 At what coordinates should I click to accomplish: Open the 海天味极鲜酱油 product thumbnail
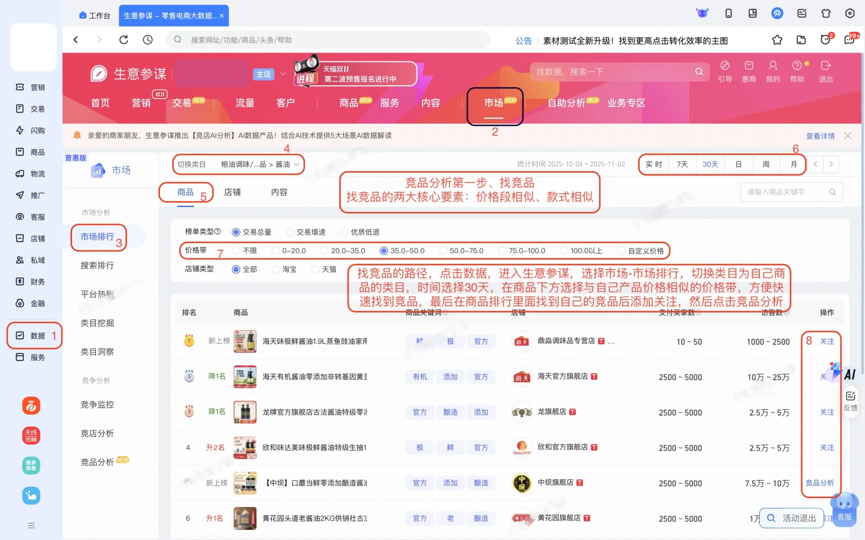point(245,341)
